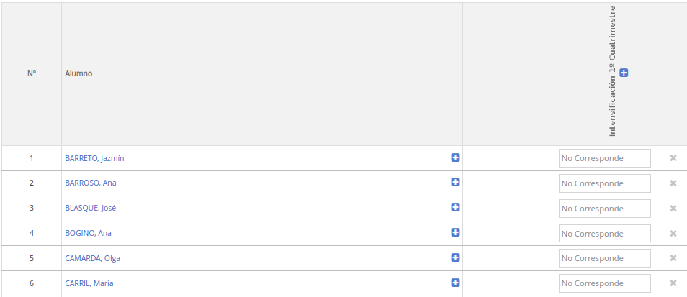Click the plus icon in CARRIL, Maria's row
This screenshot has height=297, width=687.
455,283
